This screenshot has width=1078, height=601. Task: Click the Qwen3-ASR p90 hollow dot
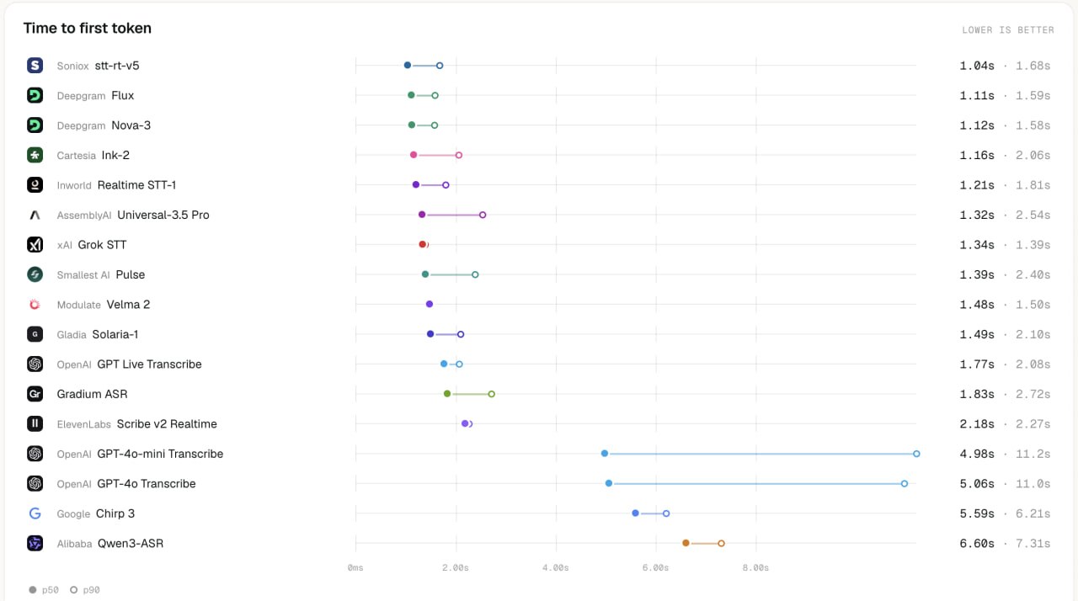coord(721,544)
